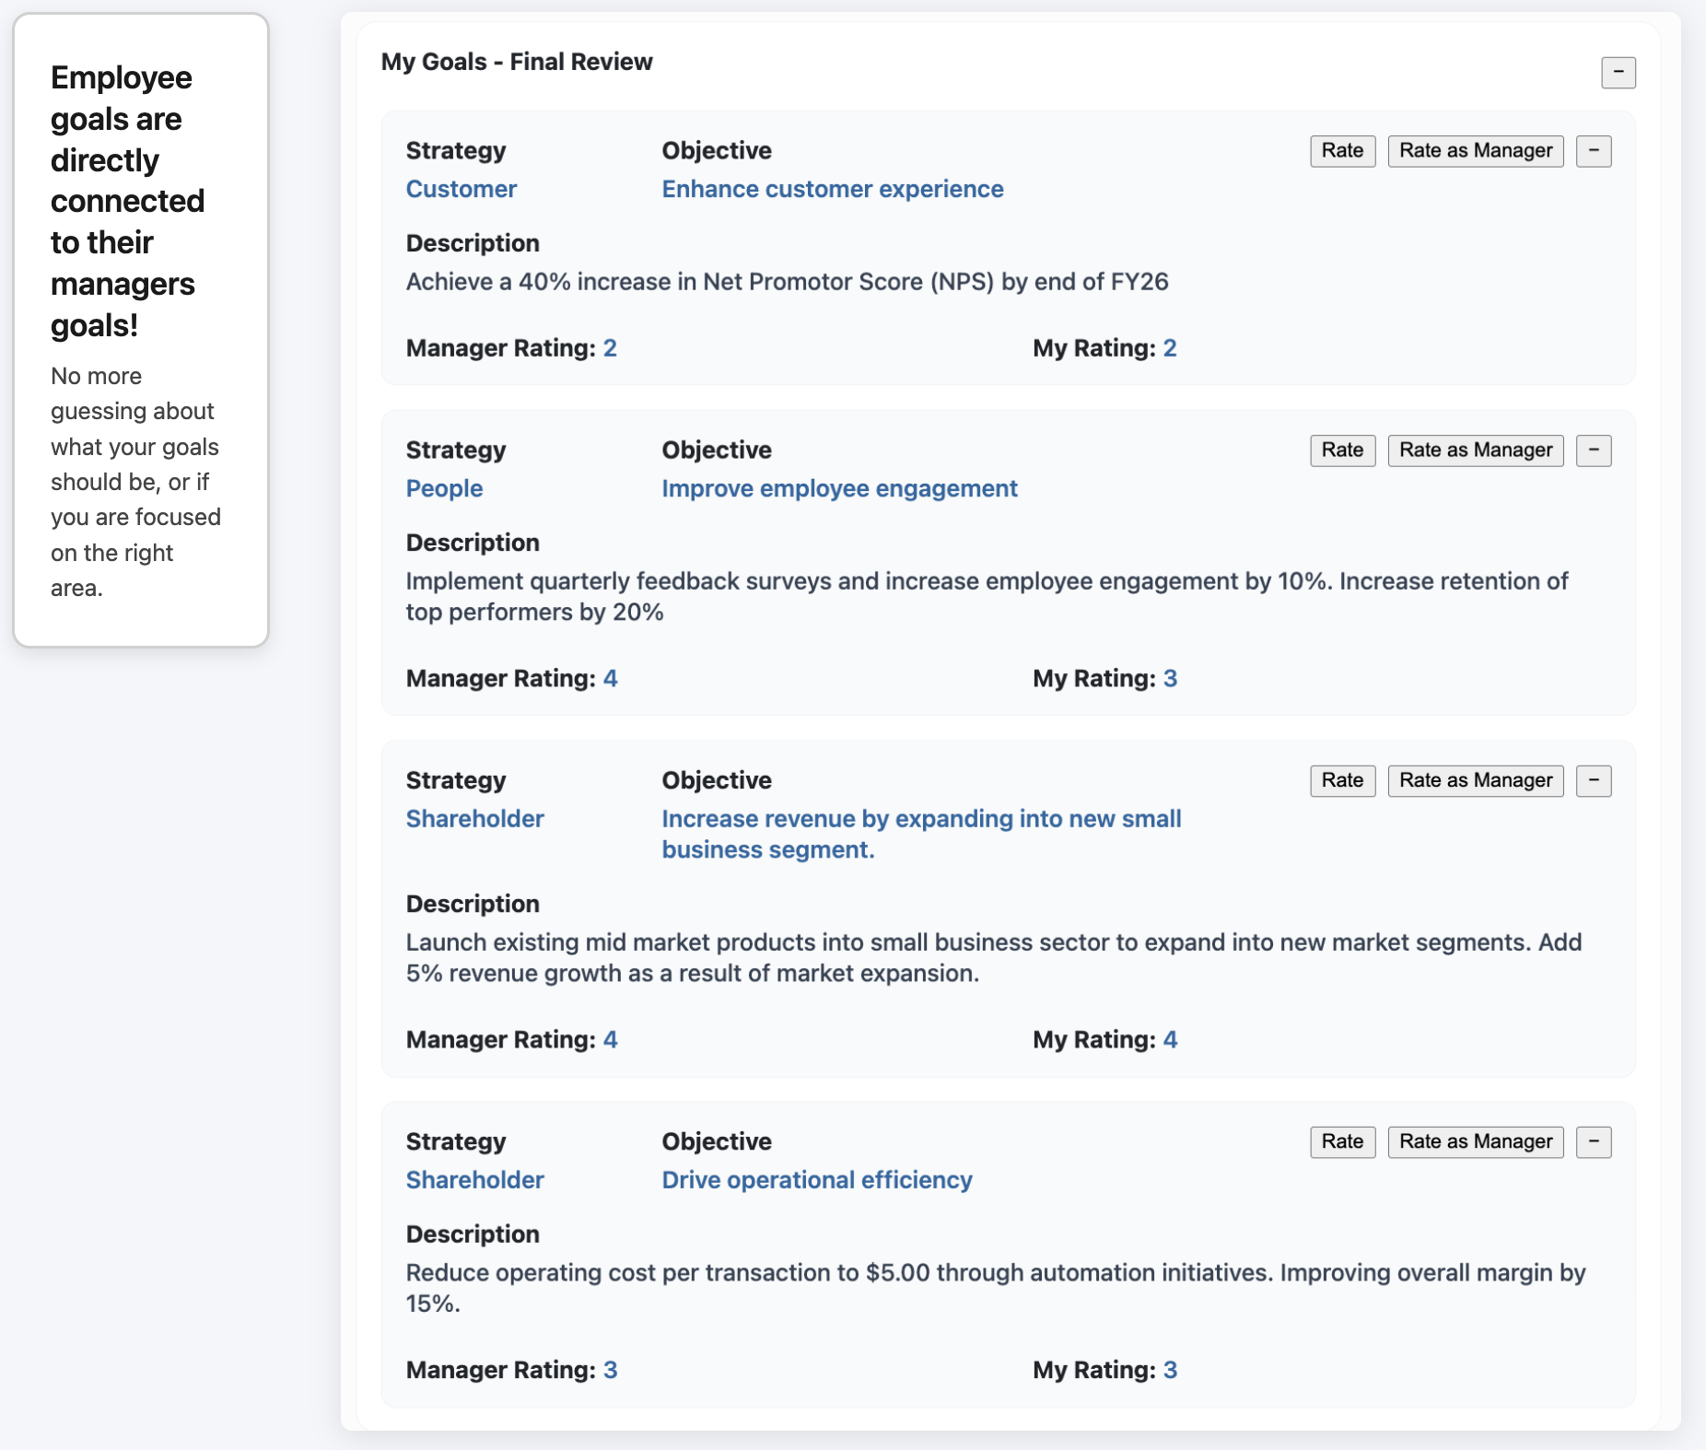Open the Improve employee engagement objective
This screenshot has width=1706, height=1450.
click(839, 488)
